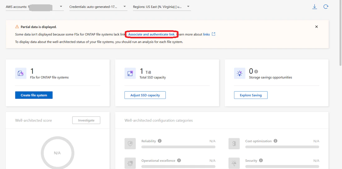The height and width of the screenshot is (169, 342).
Task: Click the Reliability progress bar
Action: coord(178,147)
